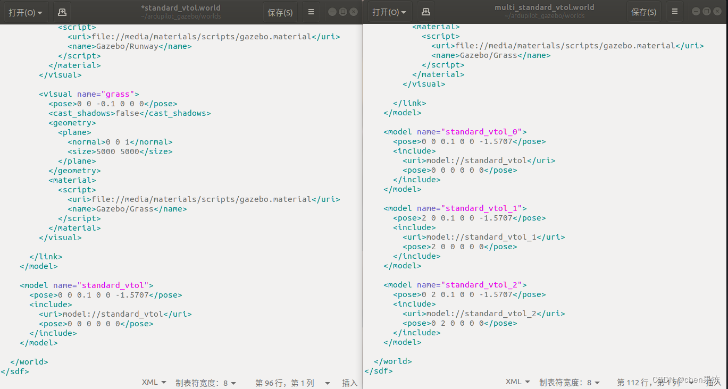Click 保存(S) in multi_standard_vtol.world window
Viewport: 728px width, 389px height.
[x=644, y=12]
